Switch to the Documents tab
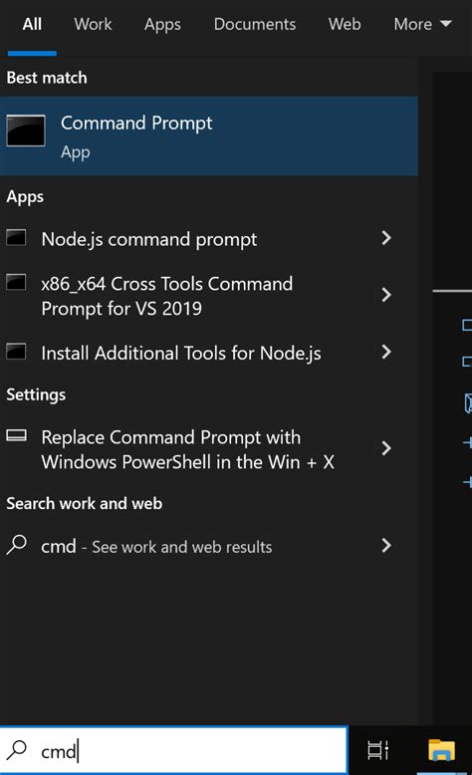This screenshot has height=775, width=472. point(255,24)
